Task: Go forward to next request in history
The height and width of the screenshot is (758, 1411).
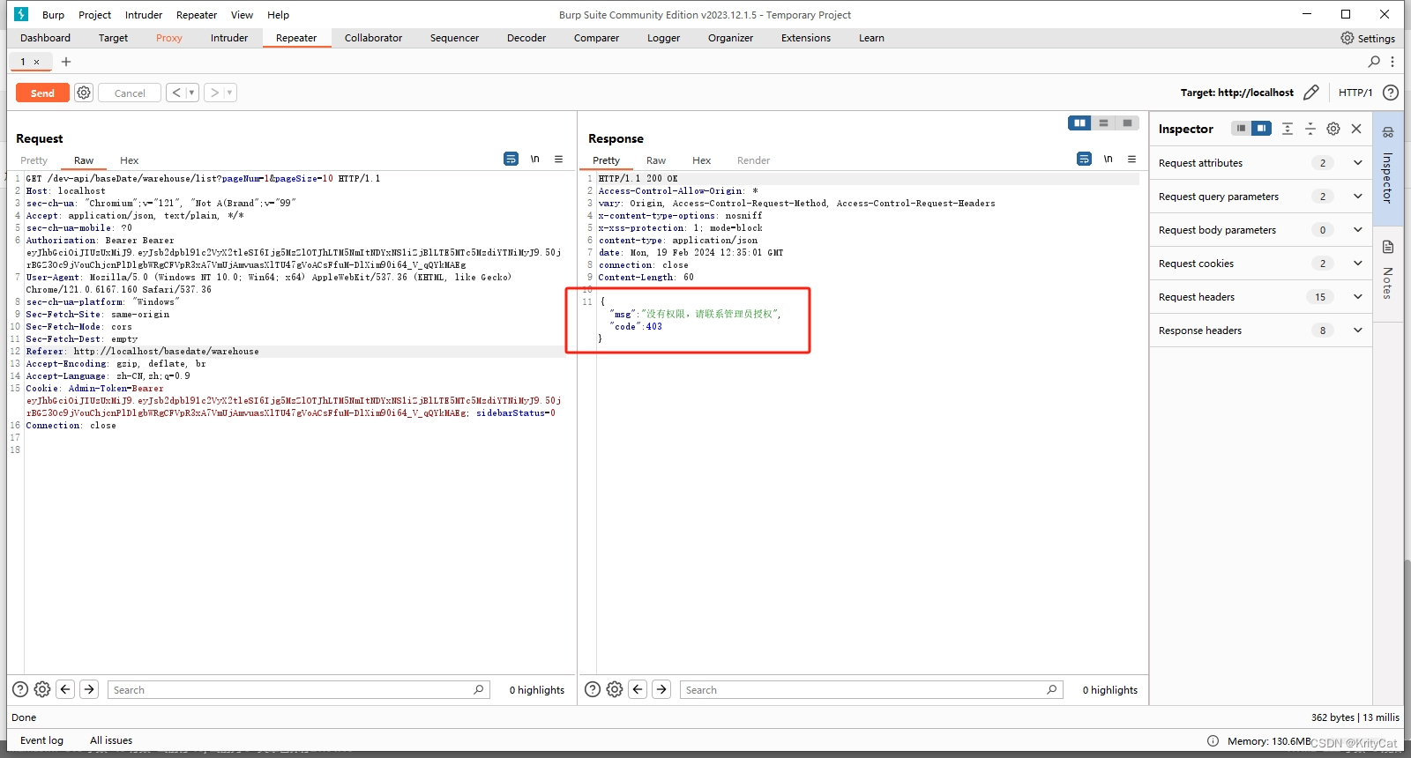Action: [214, 93]
